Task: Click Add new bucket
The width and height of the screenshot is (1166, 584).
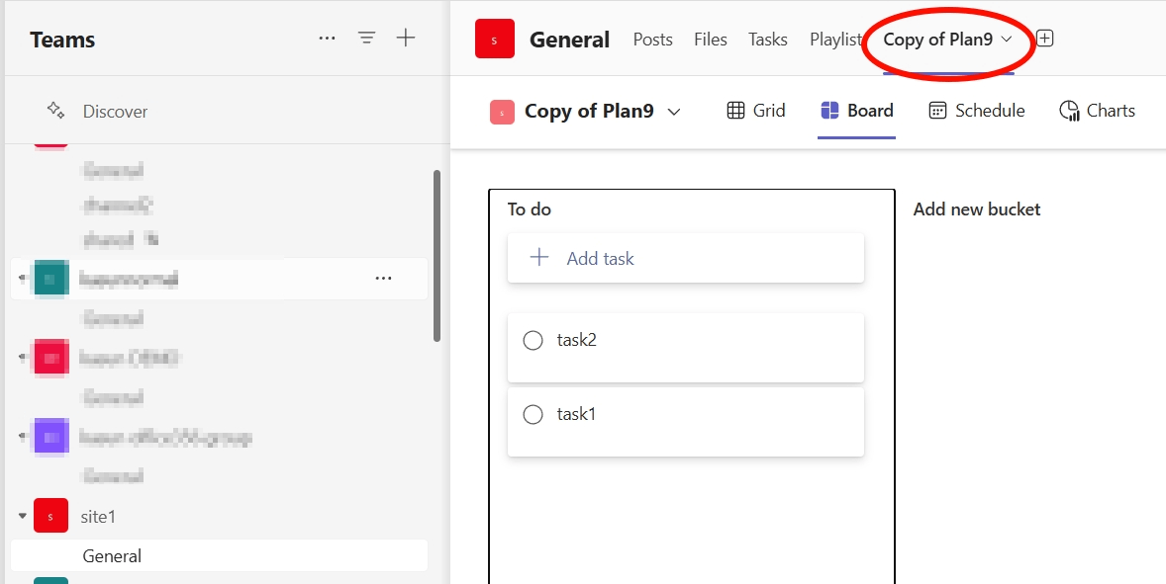Action: pyautogui.click(x=977, y=209)
